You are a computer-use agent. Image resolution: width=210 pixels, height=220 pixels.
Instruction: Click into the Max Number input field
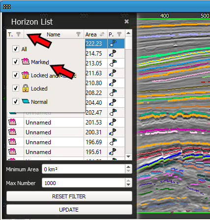click(84, 183)
